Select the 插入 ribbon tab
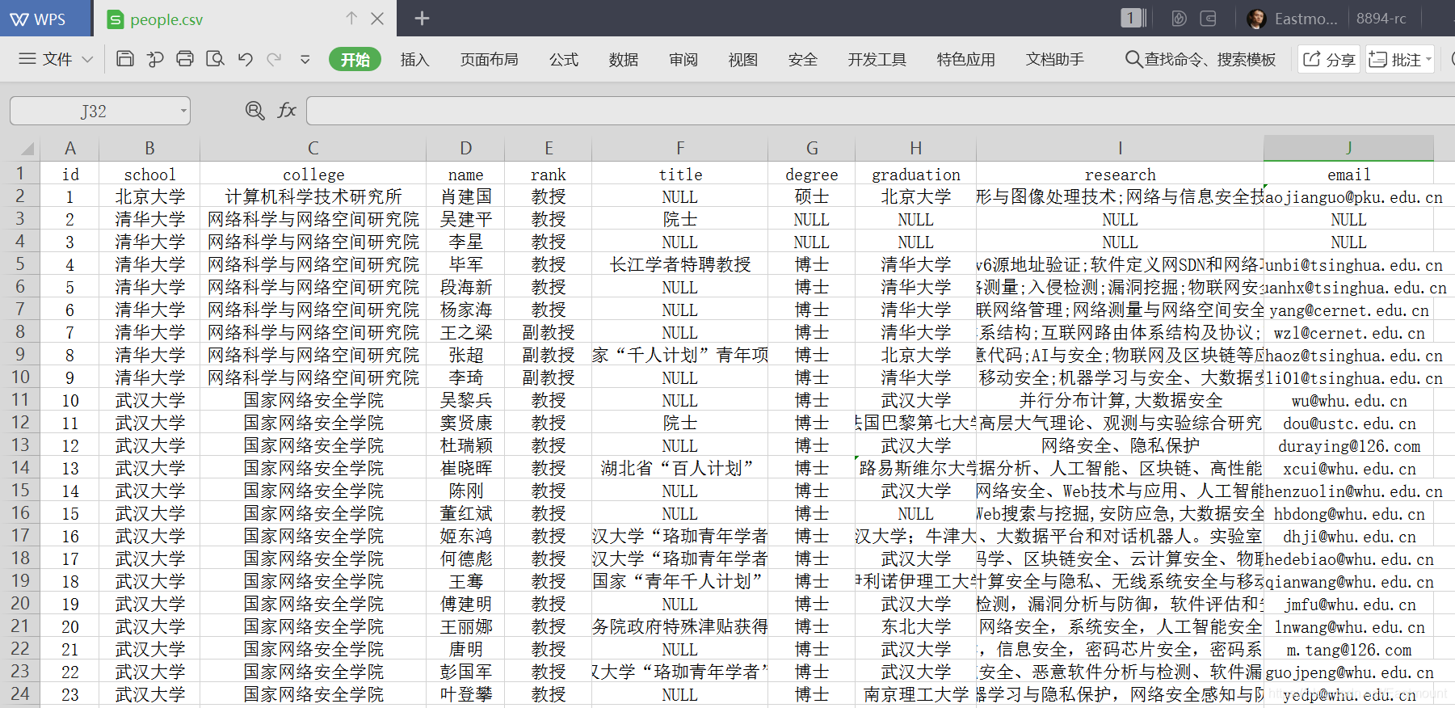 click(414, 59)
